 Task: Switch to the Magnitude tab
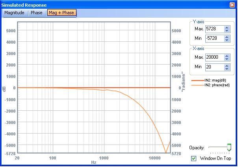(14, 13)
